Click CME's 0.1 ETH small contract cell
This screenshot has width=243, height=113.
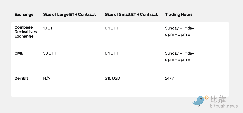coord(111,53)
